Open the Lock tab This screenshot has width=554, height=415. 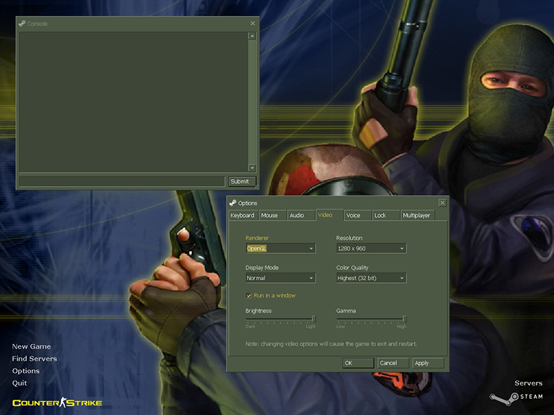pos(386,215)
